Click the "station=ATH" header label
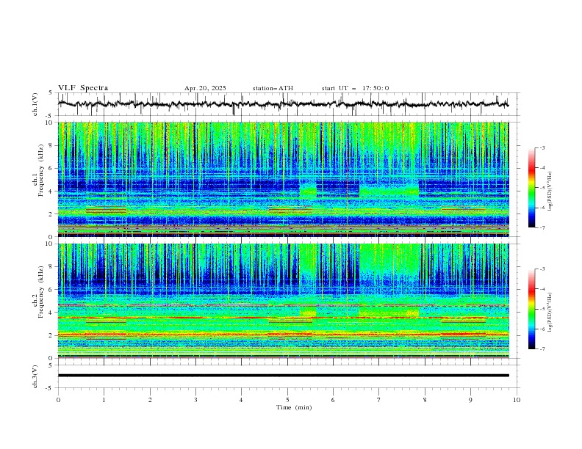This screenshot has width=582, height=449. [x=273, y=88]
